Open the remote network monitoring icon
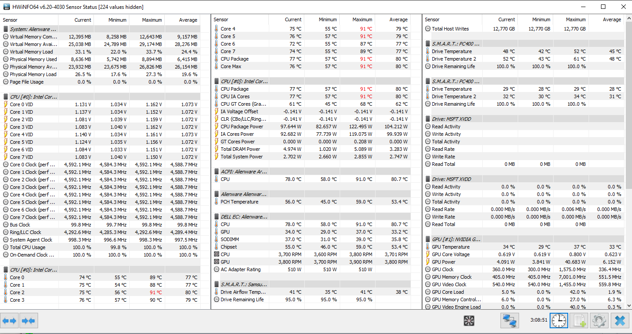 [x=509, y=321]
